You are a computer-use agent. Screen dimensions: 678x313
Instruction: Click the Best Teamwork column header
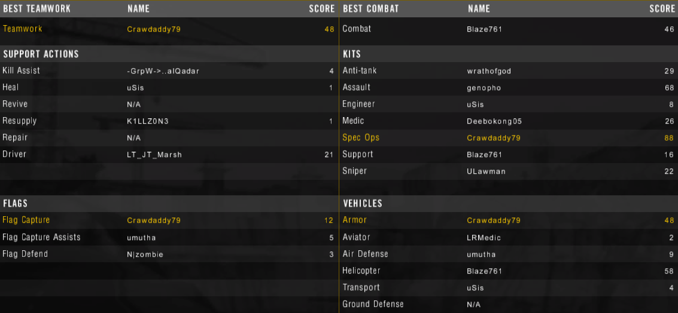37,8
